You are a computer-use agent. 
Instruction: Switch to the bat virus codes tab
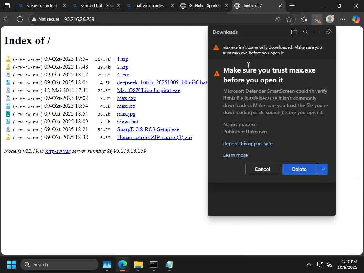150,6
